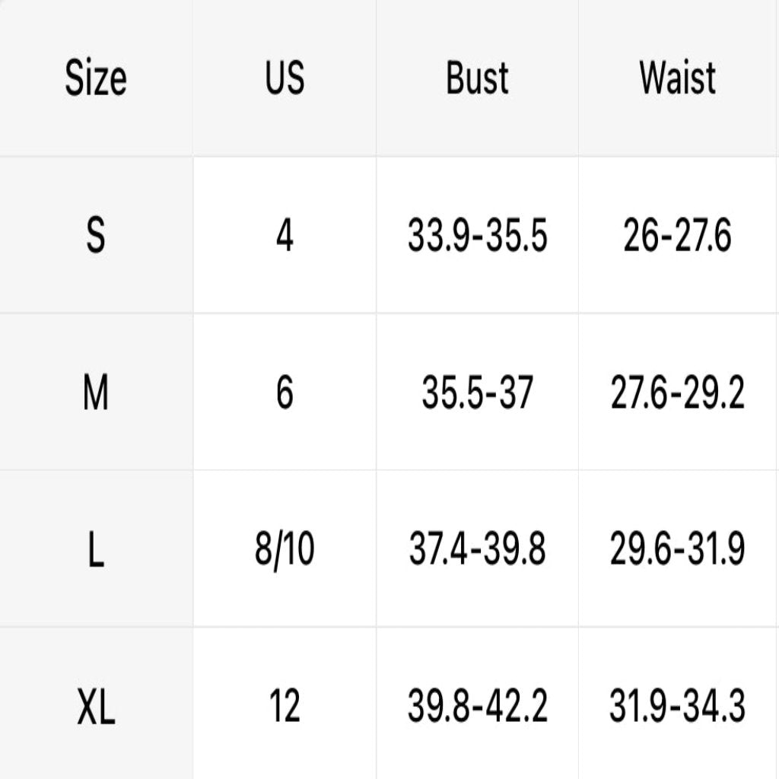Click the Size column header

pos(96,78)
